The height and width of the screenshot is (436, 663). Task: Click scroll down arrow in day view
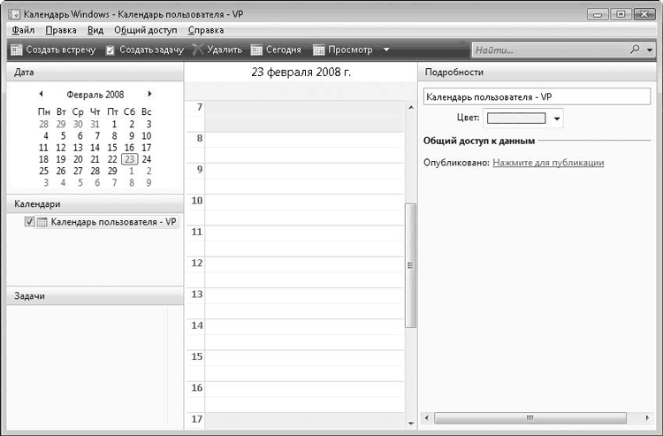point(411,424)
